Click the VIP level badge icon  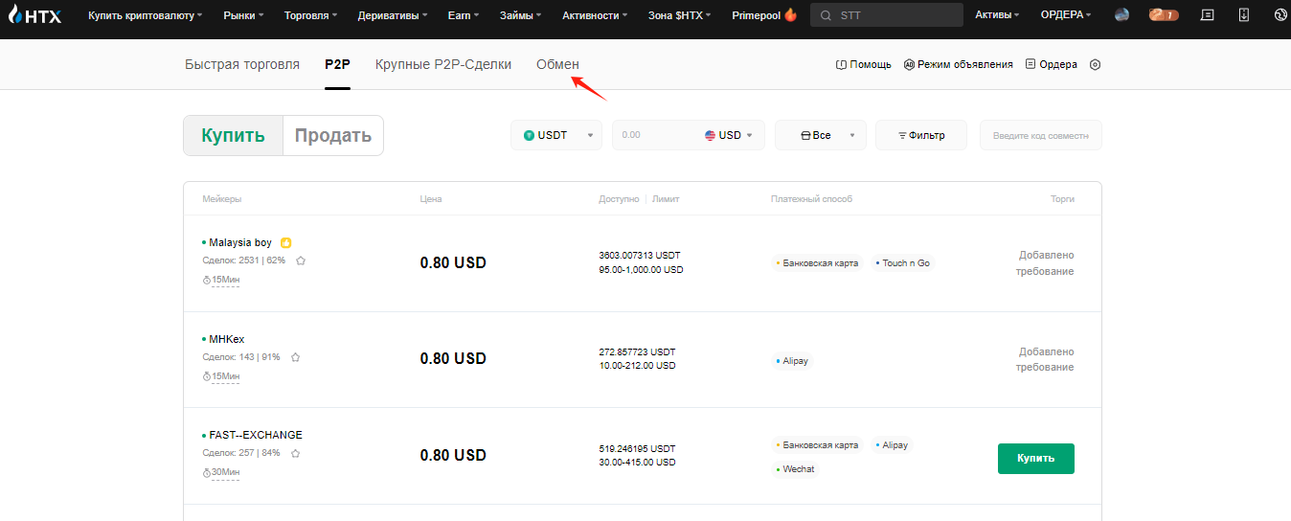click(1163, 15)
